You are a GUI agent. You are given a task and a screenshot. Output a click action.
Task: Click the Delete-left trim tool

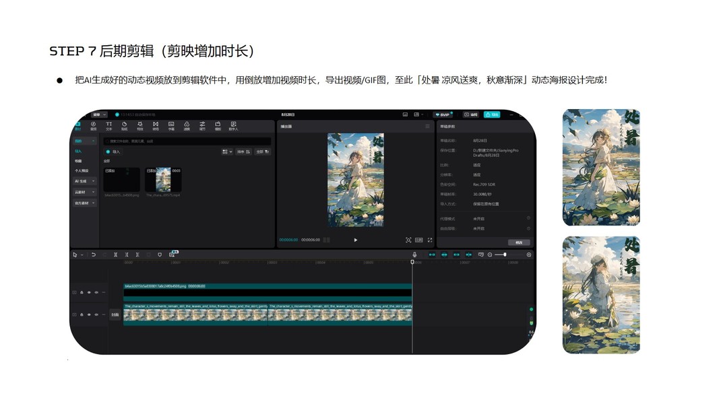click(x=127, y=255)
